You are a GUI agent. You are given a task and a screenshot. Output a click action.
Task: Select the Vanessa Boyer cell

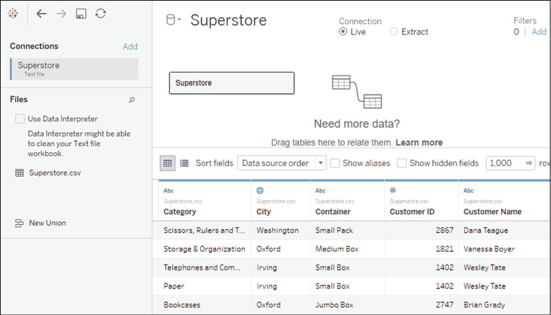[x=504, y=249]
